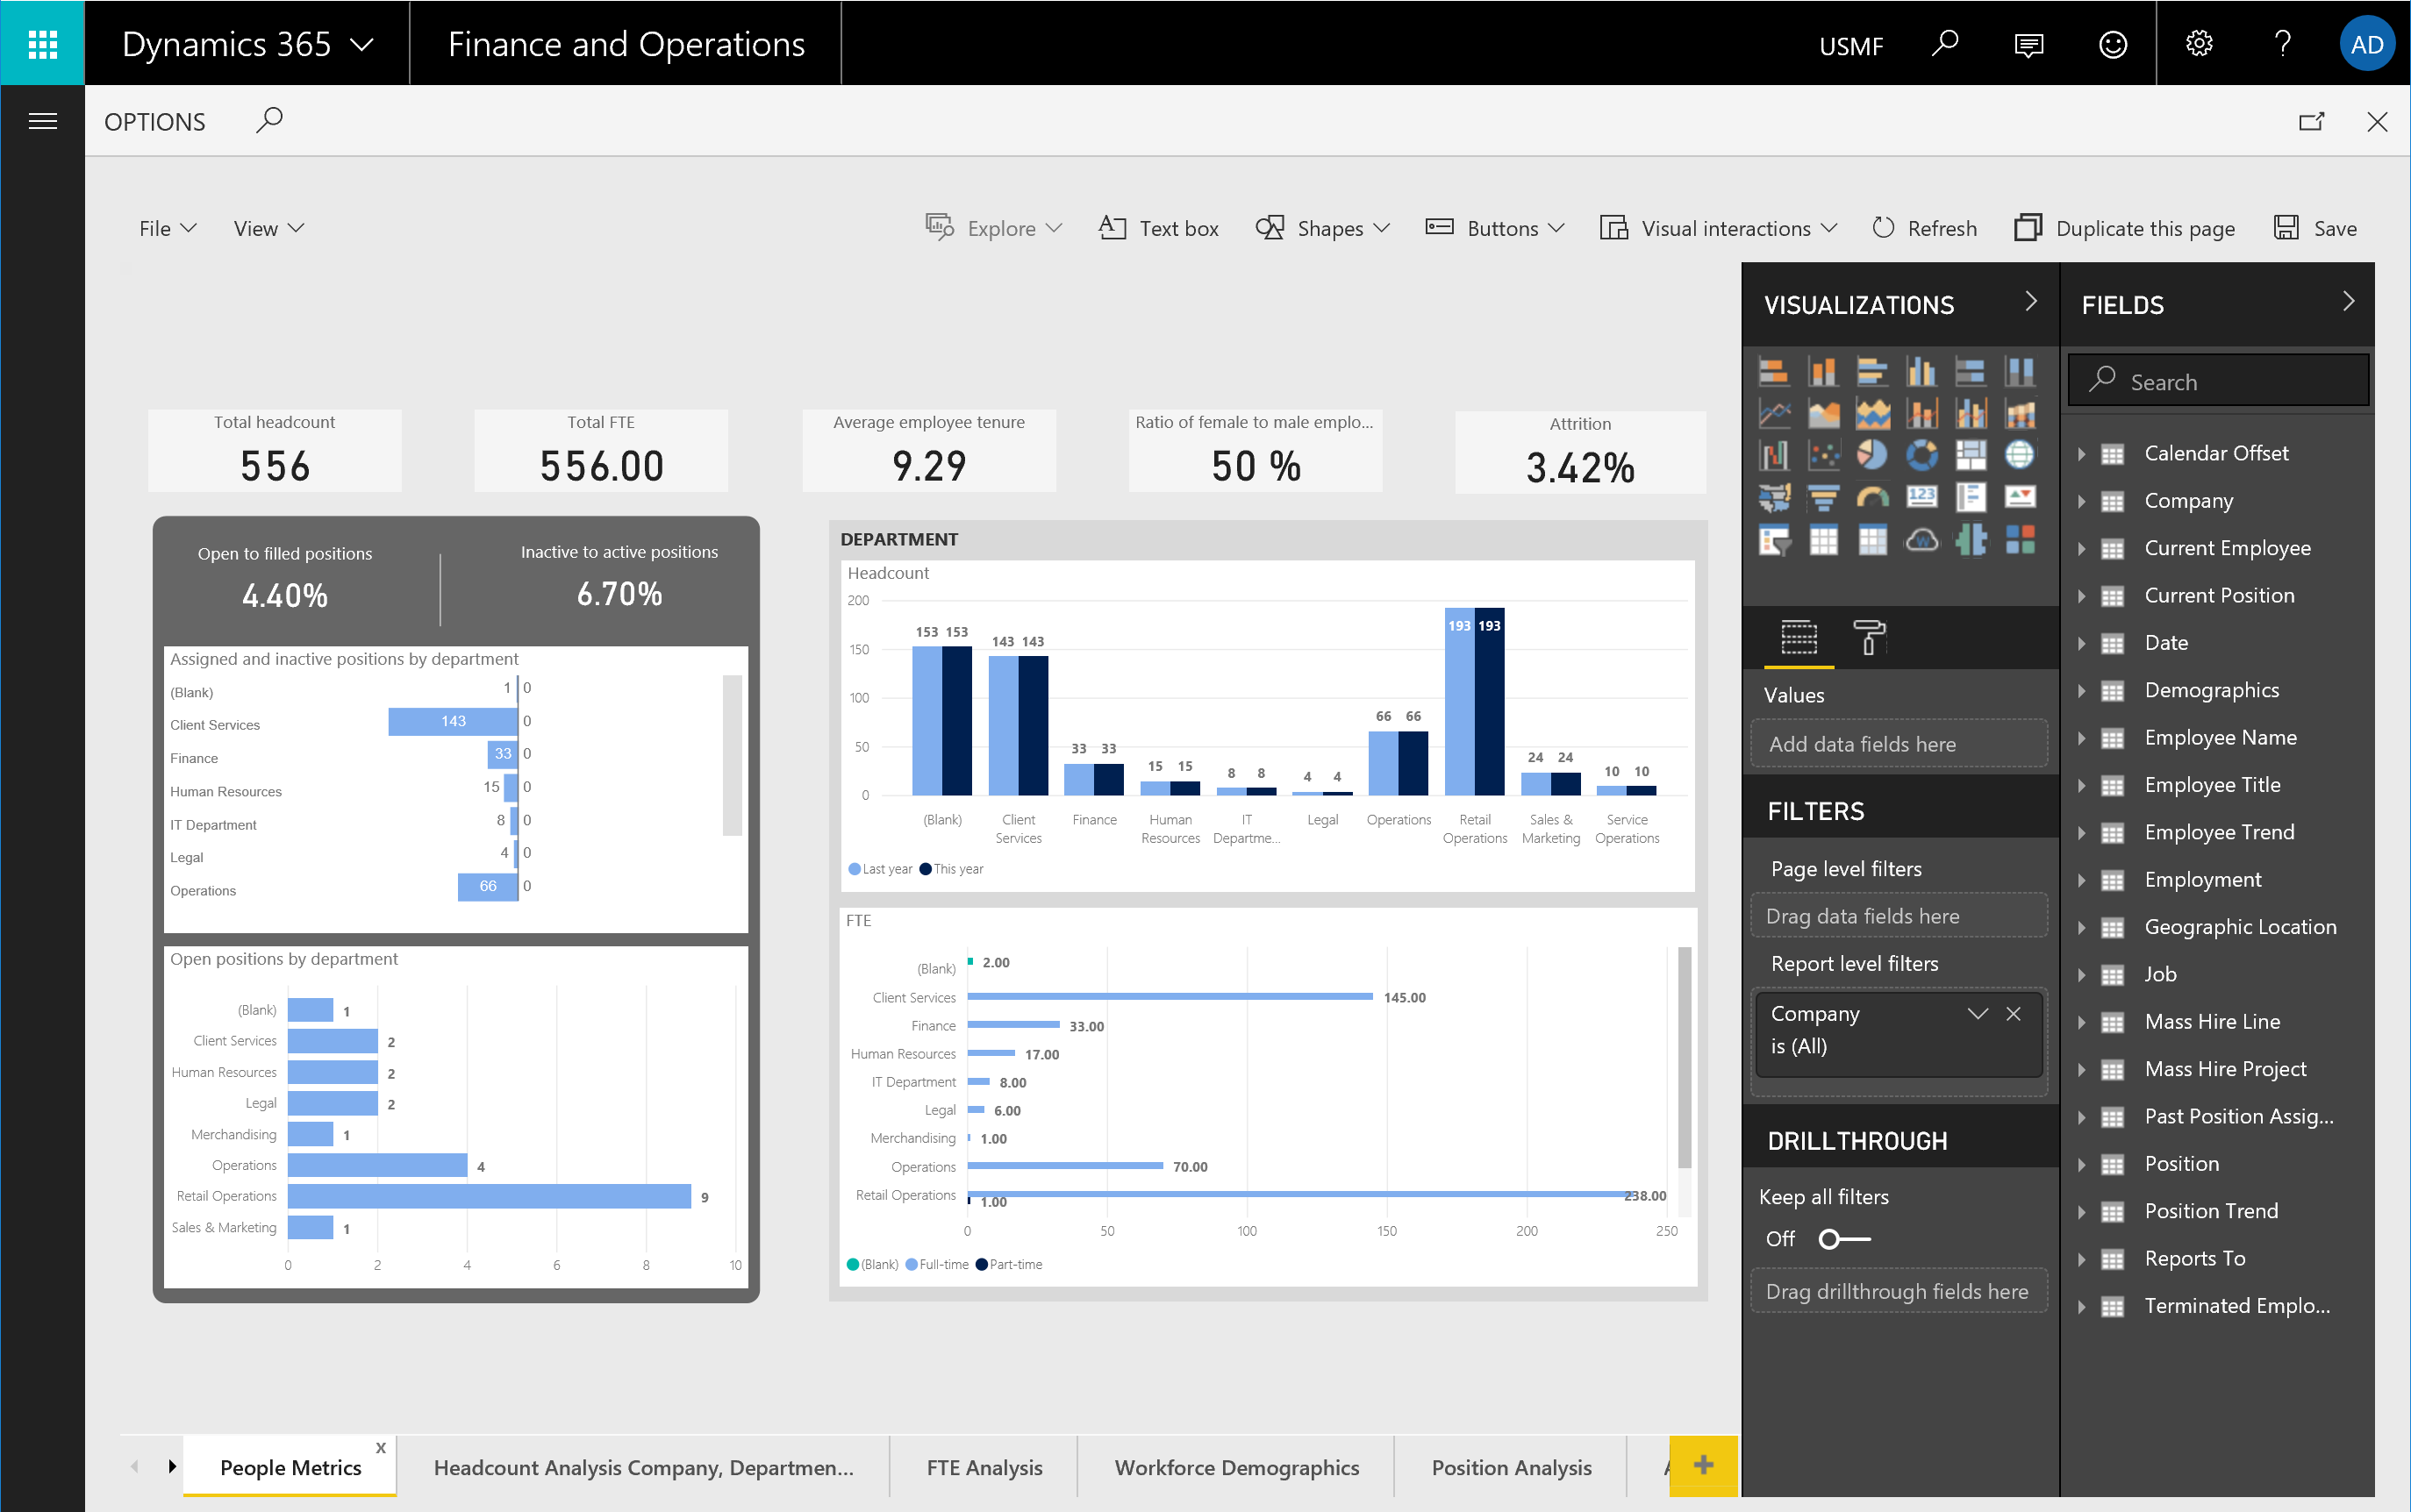
Task: Click the pie chart visualization icon
Action: click(1869, 456)
